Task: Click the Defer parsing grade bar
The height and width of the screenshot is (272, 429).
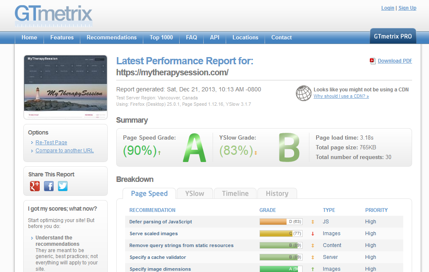Action: (x=281, y=222)
